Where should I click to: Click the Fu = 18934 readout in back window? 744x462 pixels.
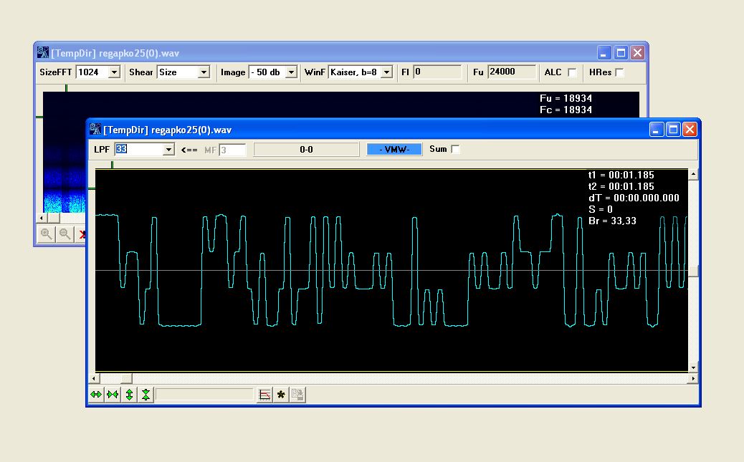point(566,98)
